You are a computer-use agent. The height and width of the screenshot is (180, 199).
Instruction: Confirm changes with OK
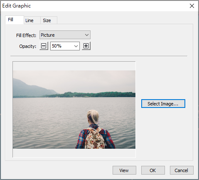[x=153, y=170]
